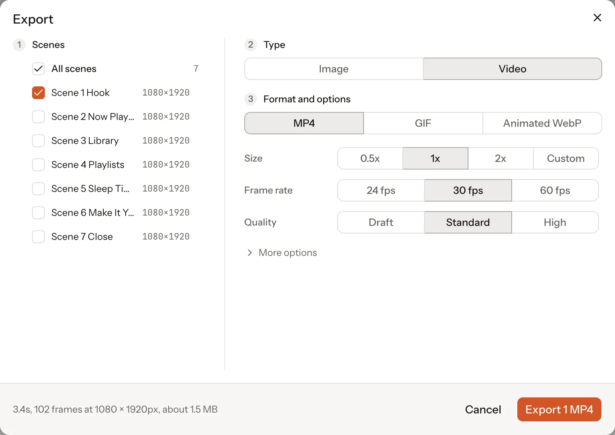Set frame rate to 30 fps
Image resolution: width=615 pixels, height=435 pixels.
[x=468, y=190]
